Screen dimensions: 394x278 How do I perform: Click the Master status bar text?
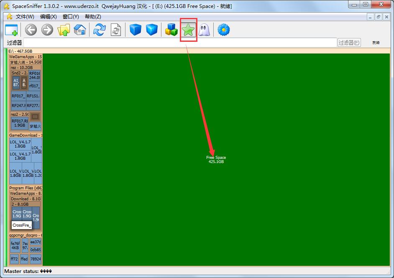[28, 271]
